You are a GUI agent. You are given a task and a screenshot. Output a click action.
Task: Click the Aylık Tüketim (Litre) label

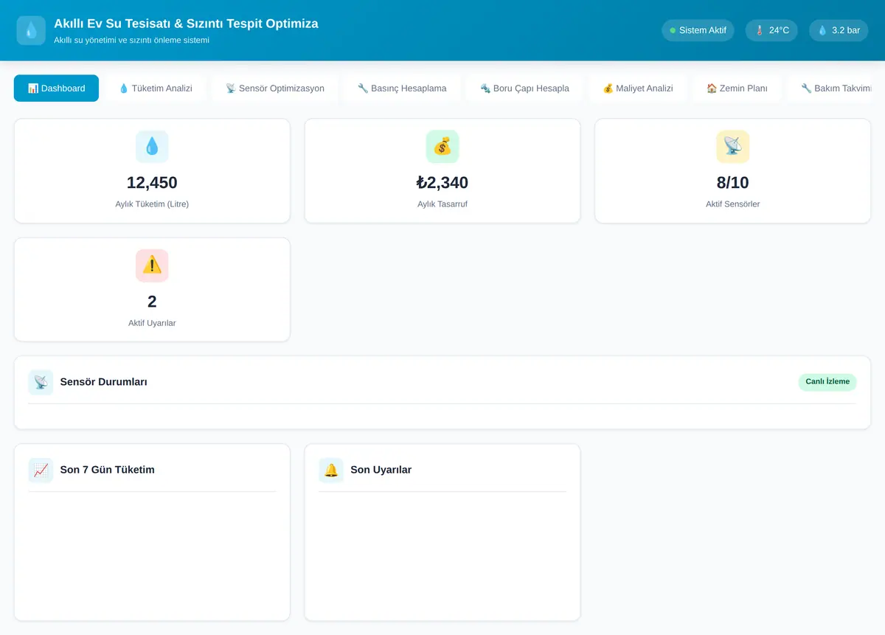click(x=152, y=204)
